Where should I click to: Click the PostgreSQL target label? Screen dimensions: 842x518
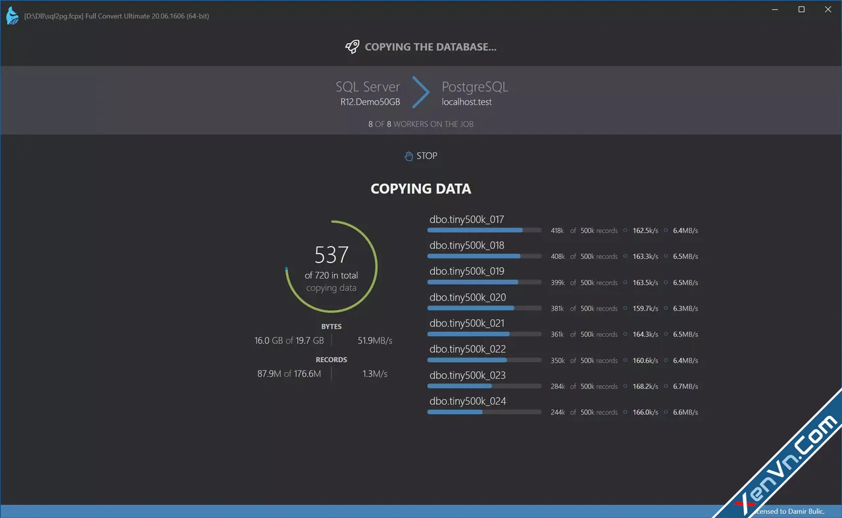475,87
